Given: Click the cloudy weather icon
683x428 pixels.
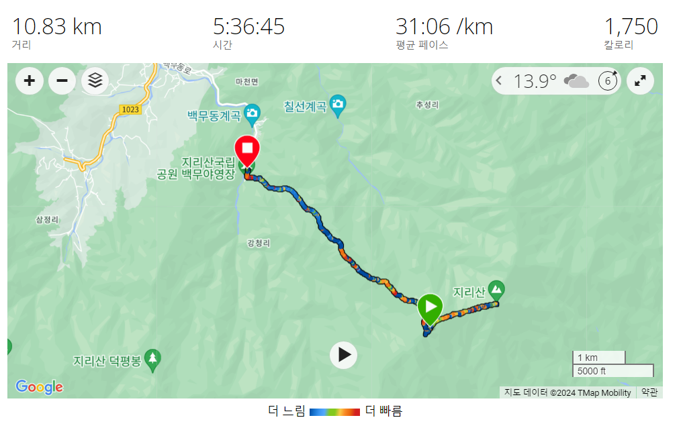Looking at the screenshot, I should point(576,81).
